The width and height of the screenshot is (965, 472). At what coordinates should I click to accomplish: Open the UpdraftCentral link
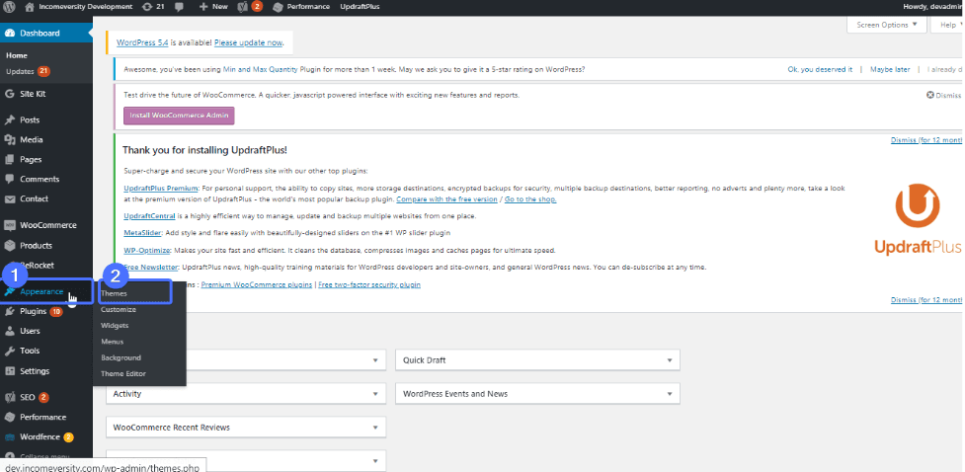(149, 216)
